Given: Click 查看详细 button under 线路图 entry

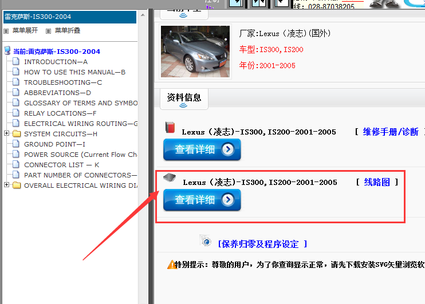Looking at the screenshot, I should (202, 200).
